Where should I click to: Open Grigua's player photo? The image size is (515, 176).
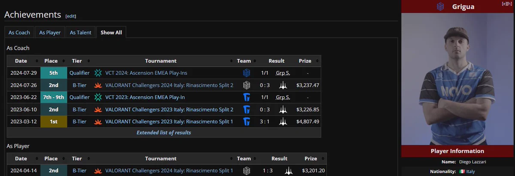pos(458,79)
